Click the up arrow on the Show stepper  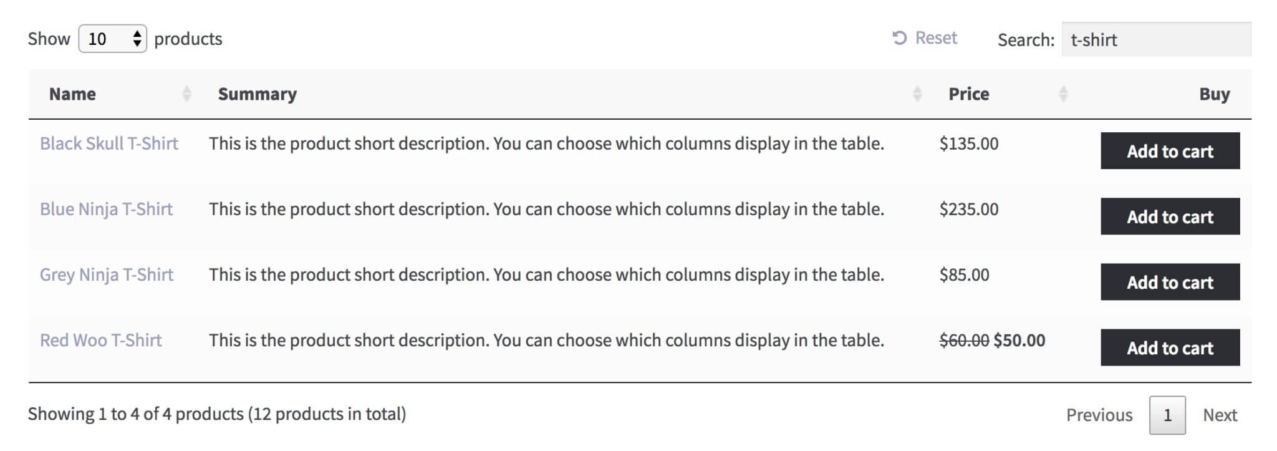point(138,33)
